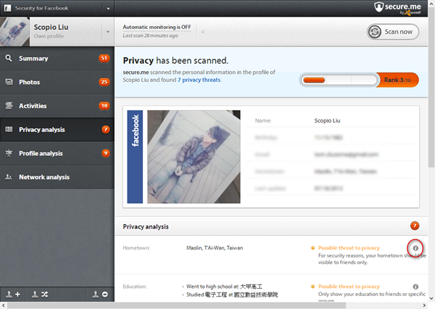Click the Add profile icon
This screenshot has width=435, height=309.
pos(13,294)
